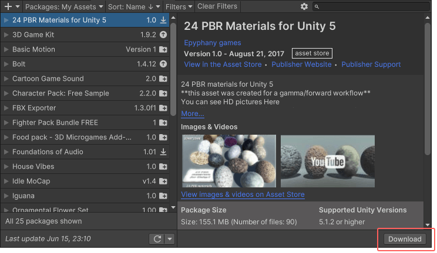Click the refresh package list icon
This screenshot has width=437, height=253.
157,239
